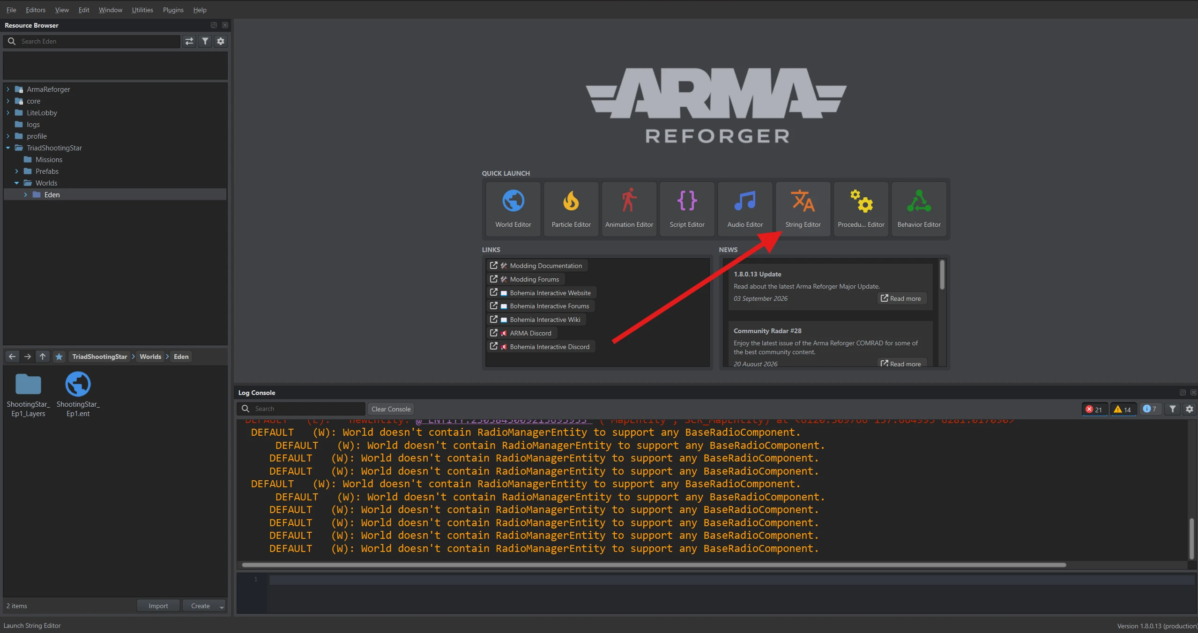Open the Editors menu
Image resolution: width=1198 pixels, height=633 pixels.
36,10
